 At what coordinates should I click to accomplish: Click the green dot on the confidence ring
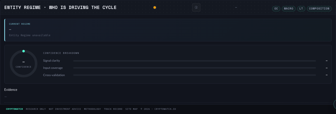24,51
